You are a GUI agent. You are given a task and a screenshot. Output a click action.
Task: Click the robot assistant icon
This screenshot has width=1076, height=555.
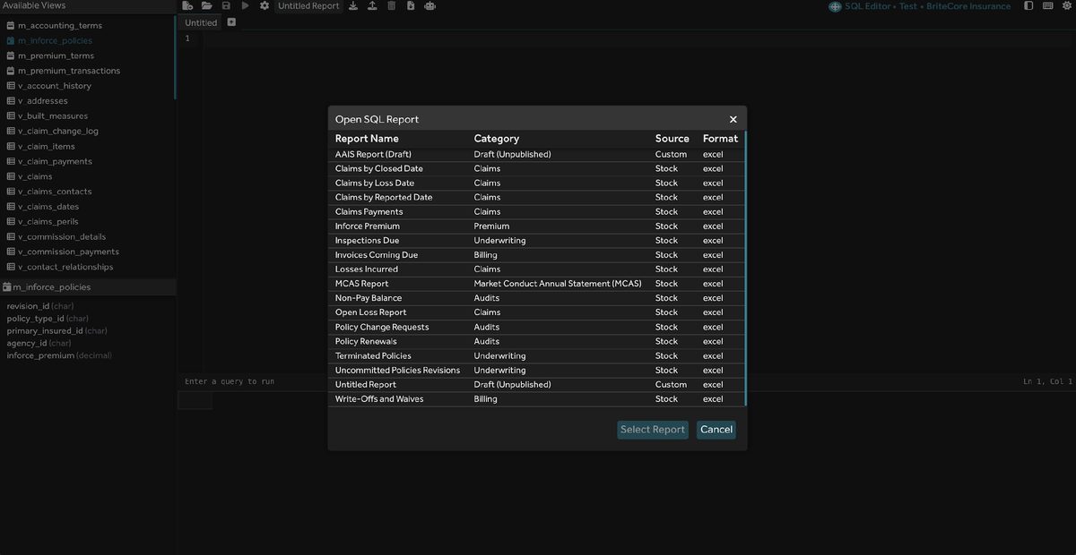tap(430, 6)
